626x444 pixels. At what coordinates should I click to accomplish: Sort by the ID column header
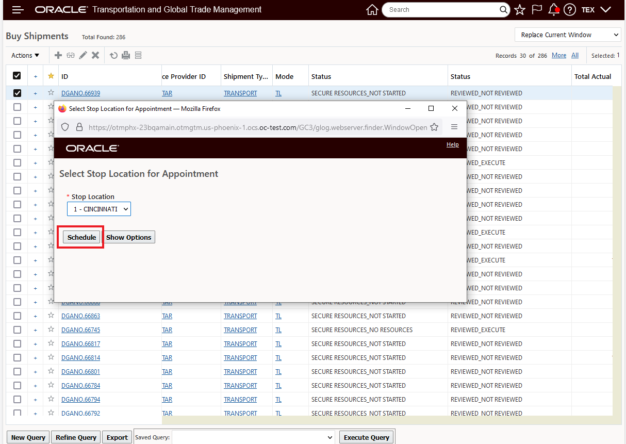point(65,76)
